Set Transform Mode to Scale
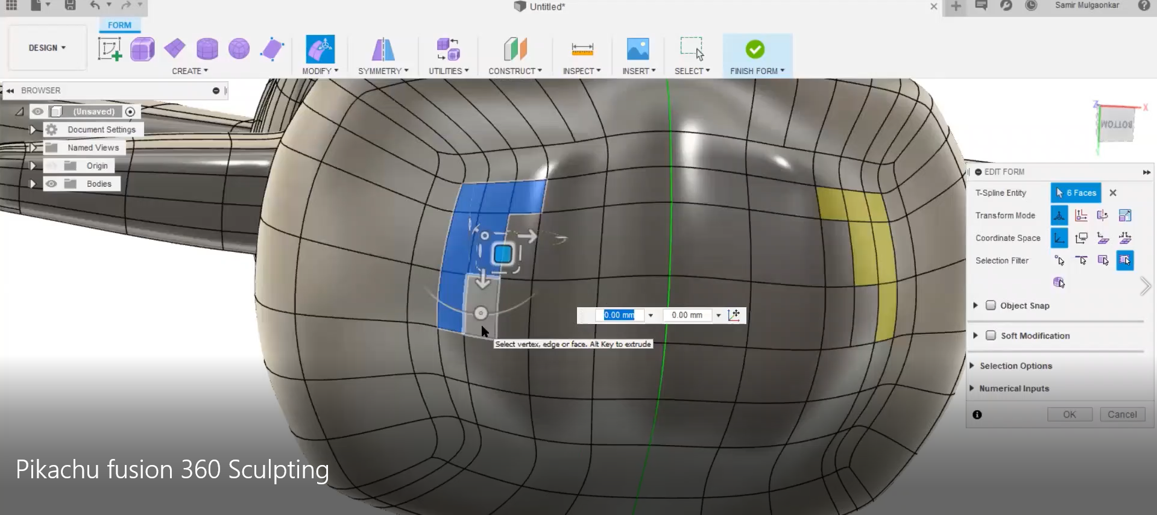This screenshot has width=1157, height=515. pos(1124,215)
